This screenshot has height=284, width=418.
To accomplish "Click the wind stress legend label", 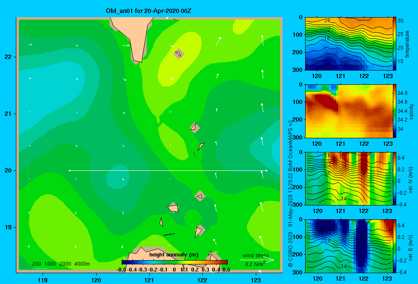I will coord(255,255).
